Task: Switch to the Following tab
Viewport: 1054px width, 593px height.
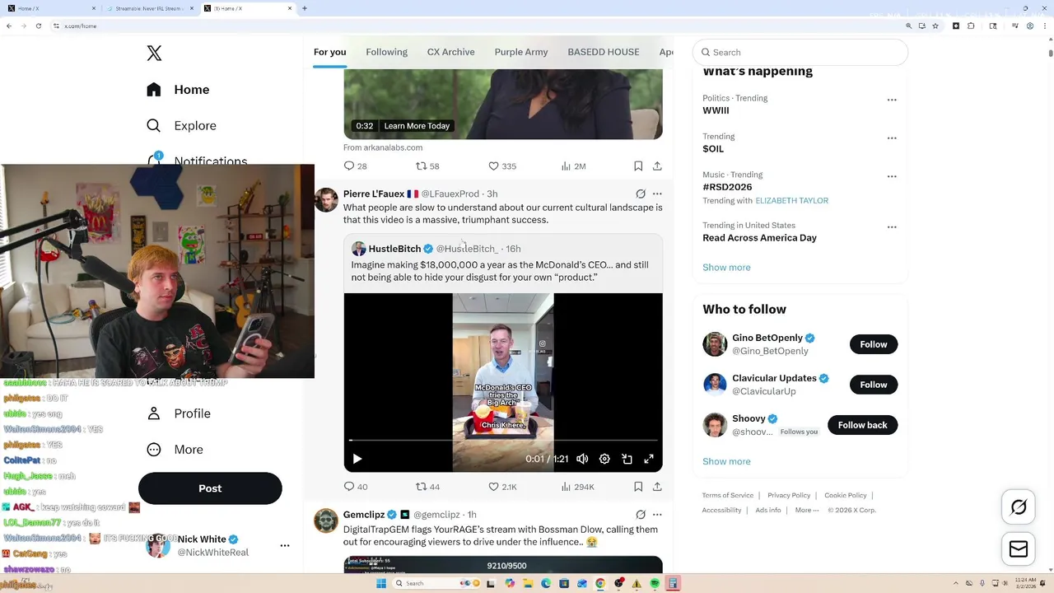Action: pos(386,52)
